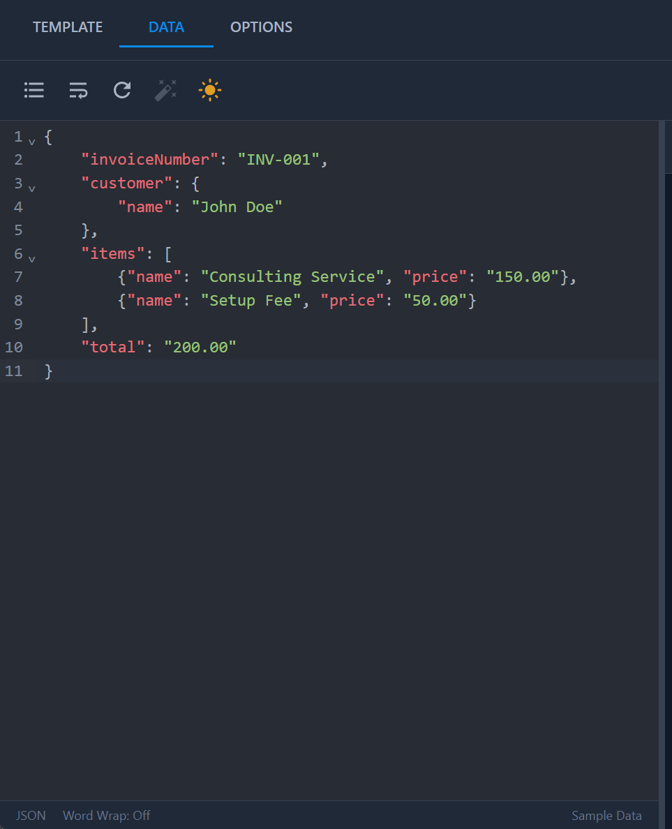This screenshot has height=829, width=672.
Task: Select the "John Doe" customer name value
Action: coord(237,207)
